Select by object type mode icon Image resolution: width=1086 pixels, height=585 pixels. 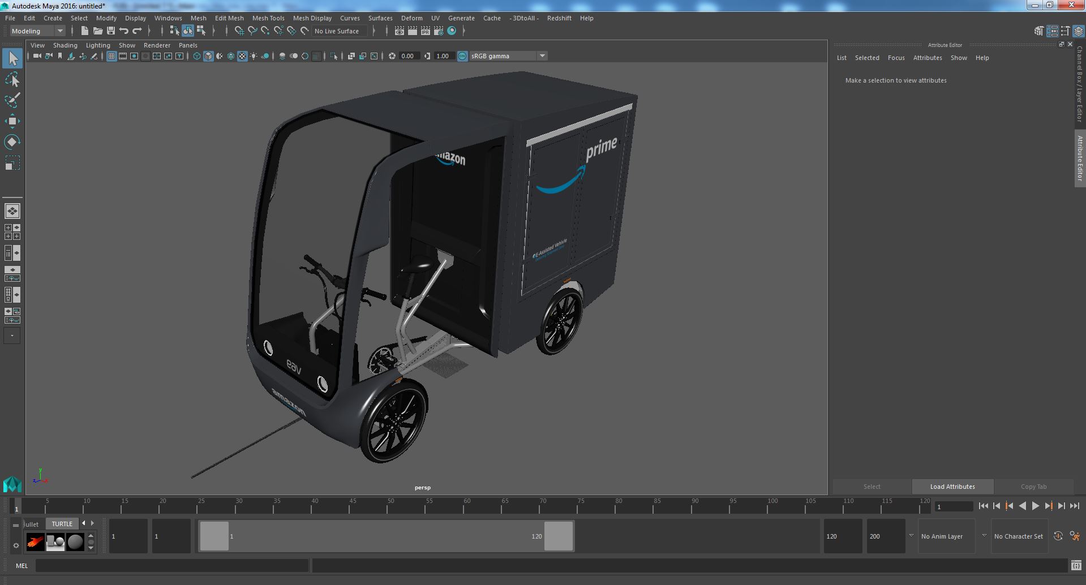tap(187, 31)
